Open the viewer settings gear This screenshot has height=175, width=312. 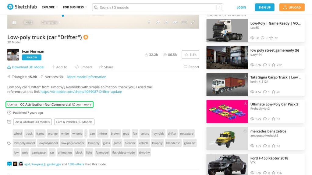[x=158, y=22]
